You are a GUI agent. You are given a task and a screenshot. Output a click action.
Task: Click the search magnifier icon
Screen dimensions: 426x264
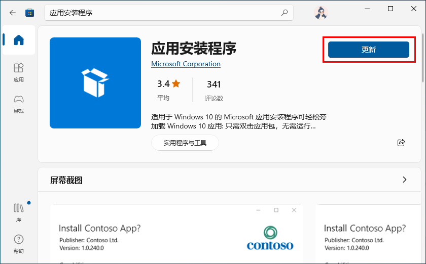point(285,13)
